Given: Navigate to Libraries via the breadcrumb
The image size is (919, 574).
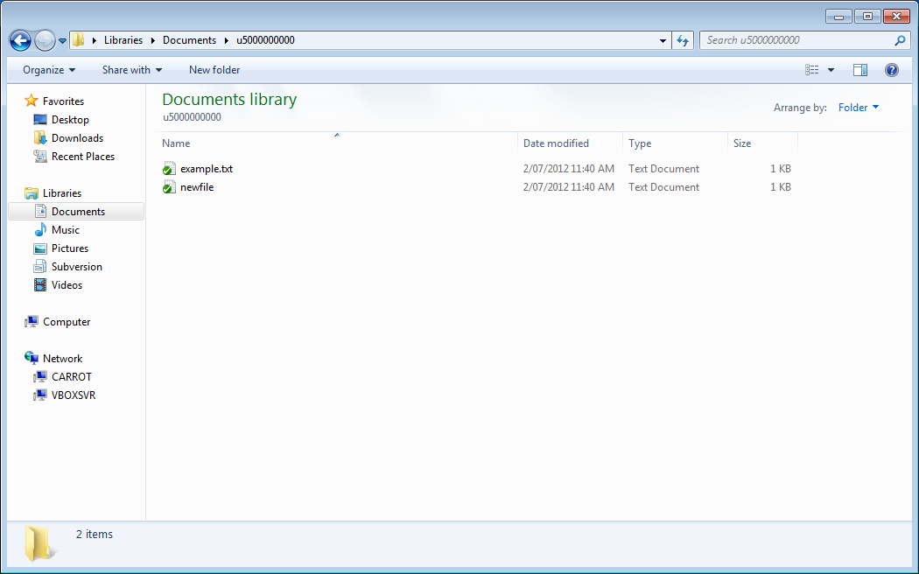Looking at the screenshot, I should [x=123, y=39].
